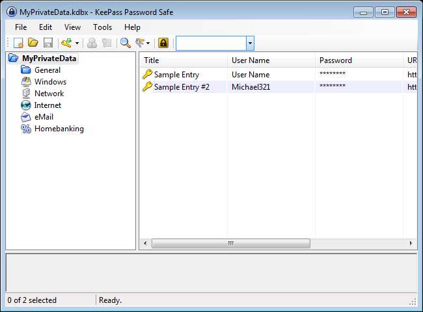Click the Save database floppy icon
The image size is (423, 312).
click(48, 43)
